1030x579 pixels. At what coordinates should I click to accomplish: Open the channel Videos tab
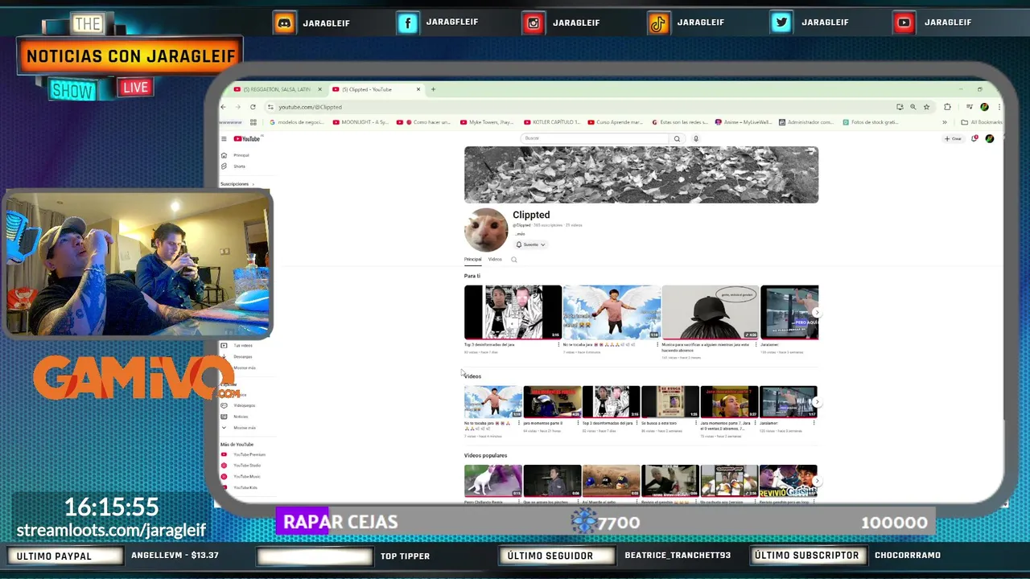tap(495, 260)
